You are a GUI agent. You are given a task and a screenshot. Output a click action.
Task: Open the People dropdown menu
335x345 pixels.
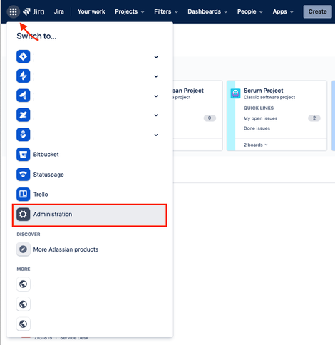(250, 11)
